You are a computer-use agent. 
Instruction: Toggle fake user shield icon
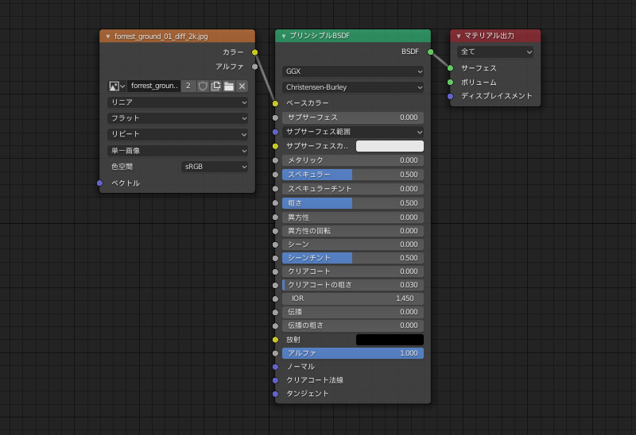(x=203, y=86)
